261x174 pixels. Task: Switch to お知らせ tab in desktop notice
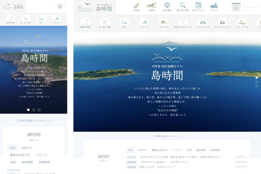pyautogui.click(x=142, y=150)
